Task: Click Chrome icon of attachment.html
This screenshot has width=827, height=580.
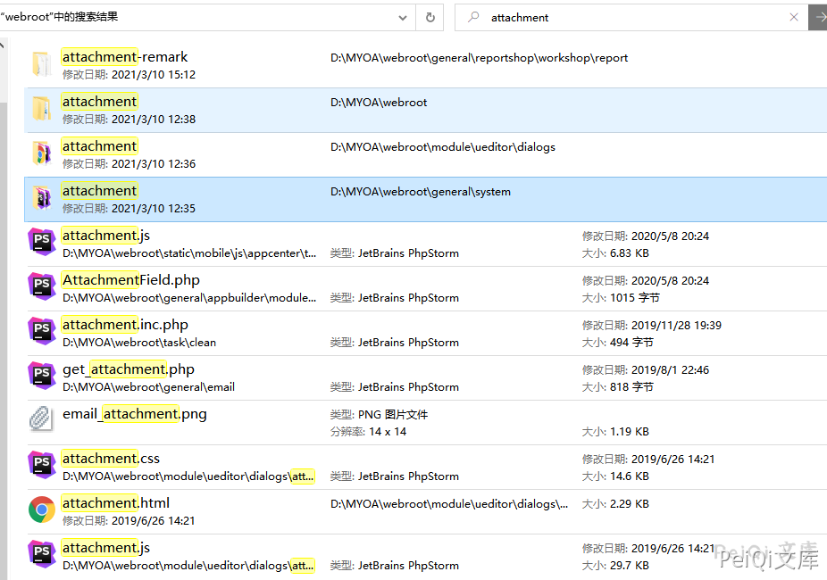Action: click(42, 510)
